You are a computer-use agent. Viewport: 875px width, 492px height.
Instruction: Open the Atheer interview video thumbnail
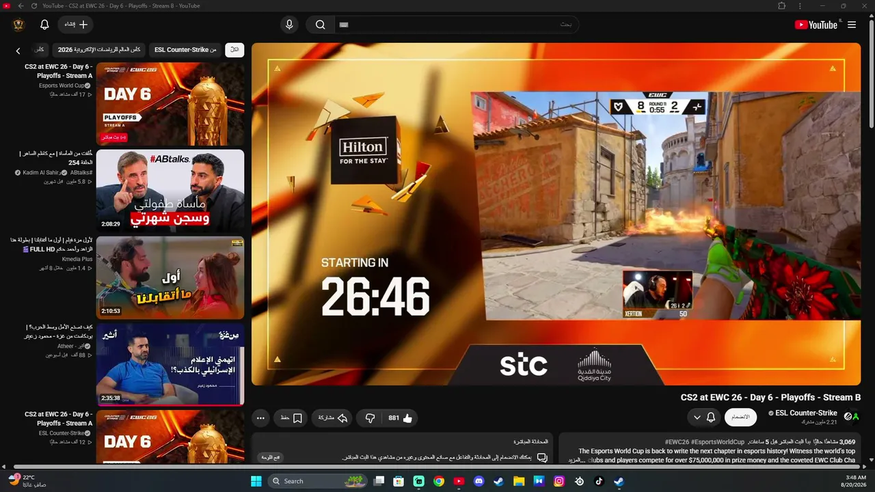coord(170,364)
